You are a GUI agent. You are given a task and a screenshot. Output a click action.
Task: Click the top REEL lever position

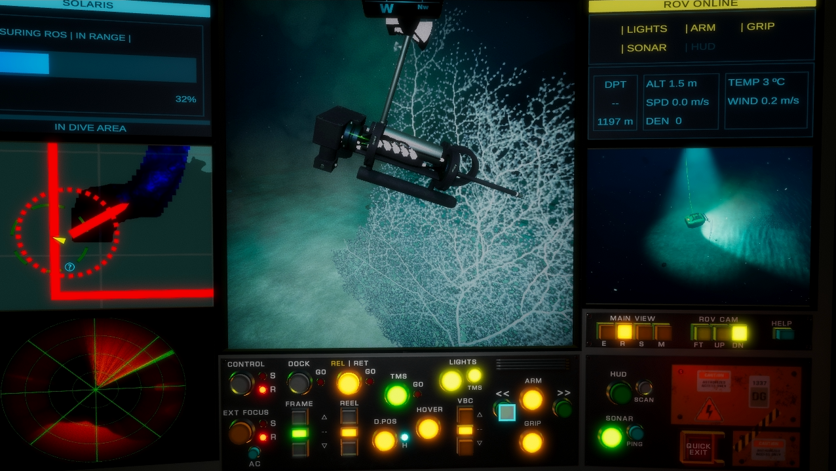[x=349, y=417]
